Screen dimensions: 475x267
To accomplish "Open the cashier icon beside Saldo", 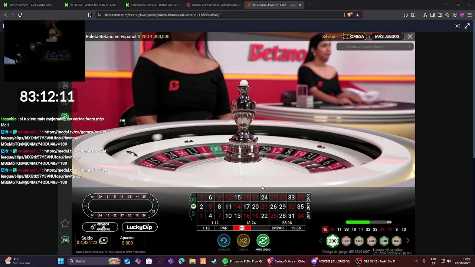I will point(104,241).
